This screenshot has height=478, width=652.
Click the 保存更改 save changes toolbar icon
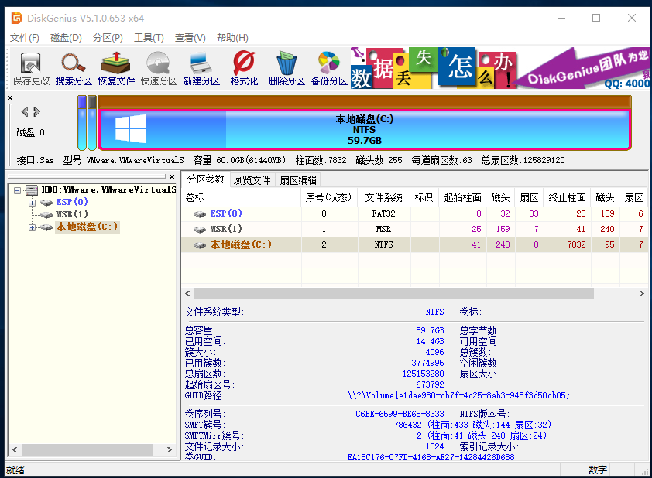[31, 69]
